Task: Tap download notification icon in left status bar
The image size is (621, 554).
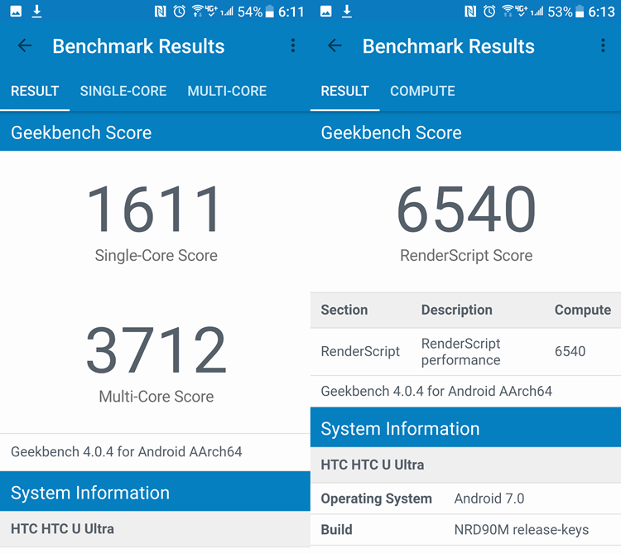Action: pos(36,12)
